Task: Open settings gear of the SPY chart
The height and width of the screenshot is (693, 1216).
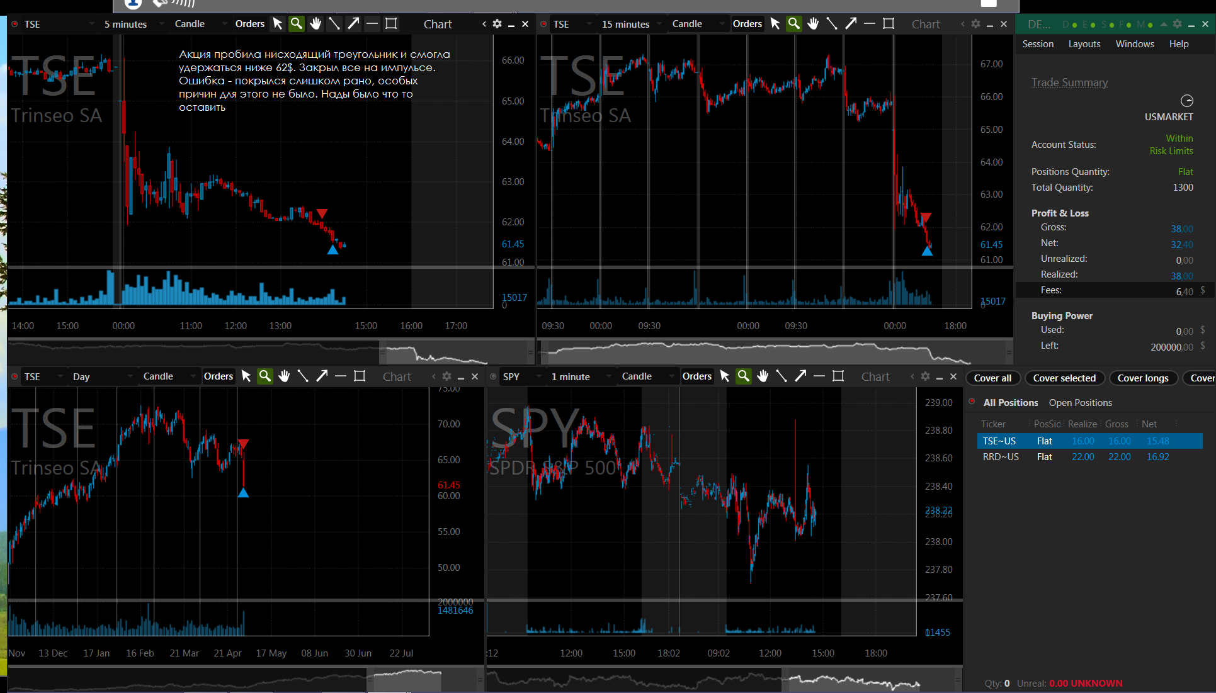Action: pos(925,376)
